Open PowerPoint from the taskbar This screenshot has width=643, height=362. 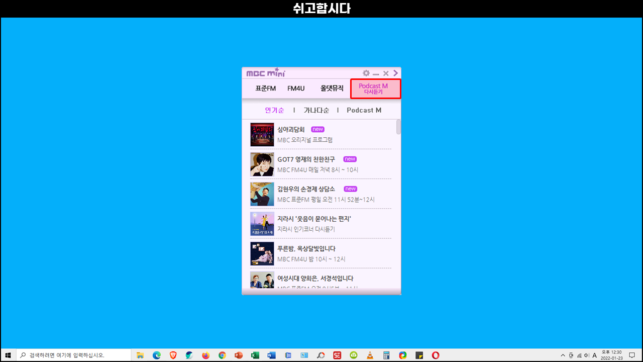coord(239,355)
